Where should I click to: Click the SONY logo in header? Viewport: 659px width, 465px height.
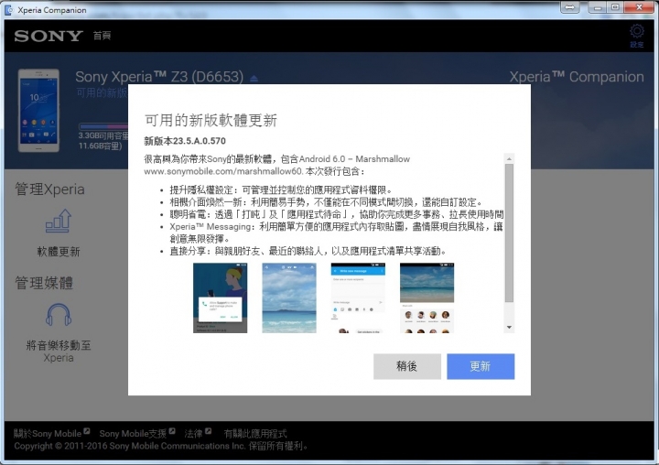pyautogui.click(x=49, y=36)
